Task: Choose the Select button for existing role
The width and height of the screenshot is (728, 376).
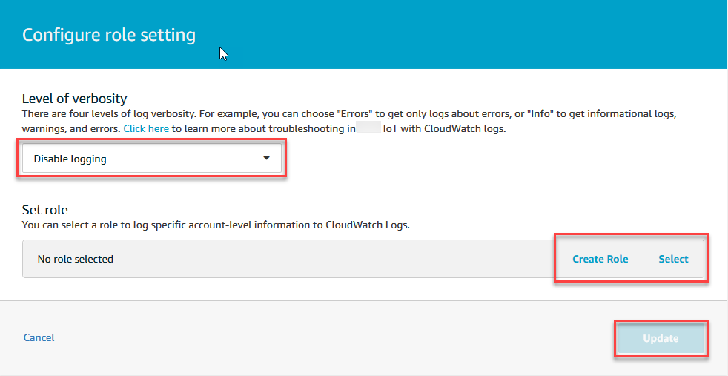Action: pos(673,259)
